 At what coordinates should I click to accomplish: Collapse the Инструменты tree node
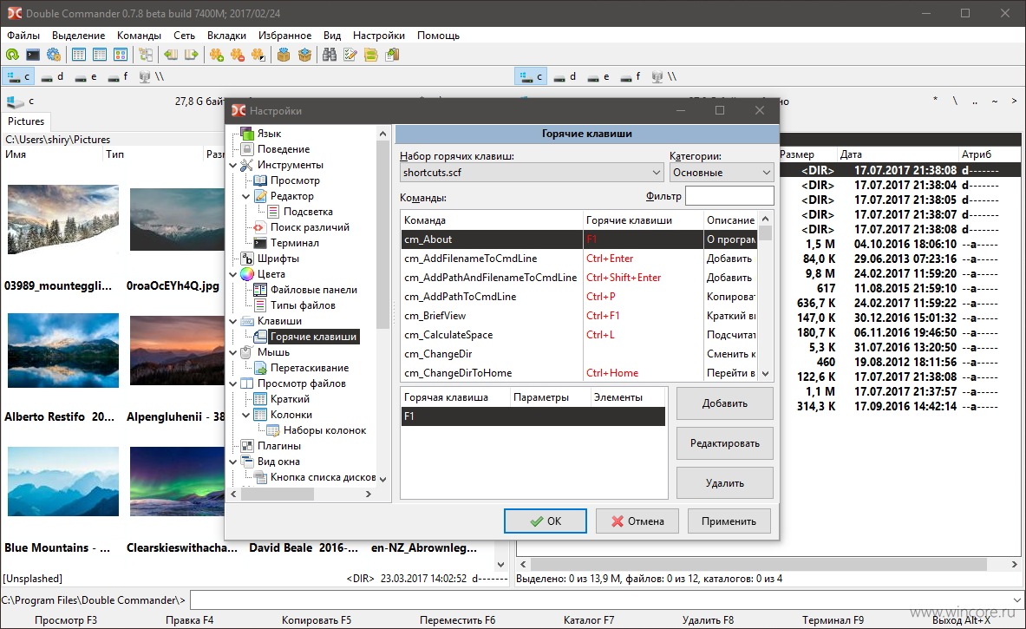click(x=233, y=165)
